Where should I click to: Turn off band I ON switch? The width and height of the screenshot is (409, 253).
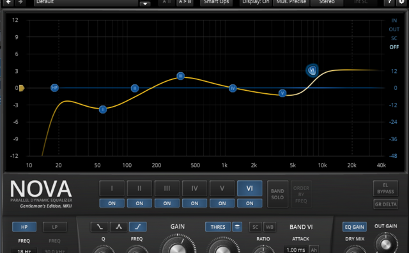pyautogui.click(x=112, y=203)
